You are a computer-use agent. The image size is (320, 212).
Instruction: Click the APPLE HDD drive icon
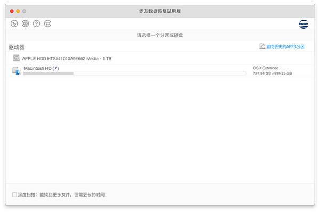pyautogui.click(x=16, y=58)
